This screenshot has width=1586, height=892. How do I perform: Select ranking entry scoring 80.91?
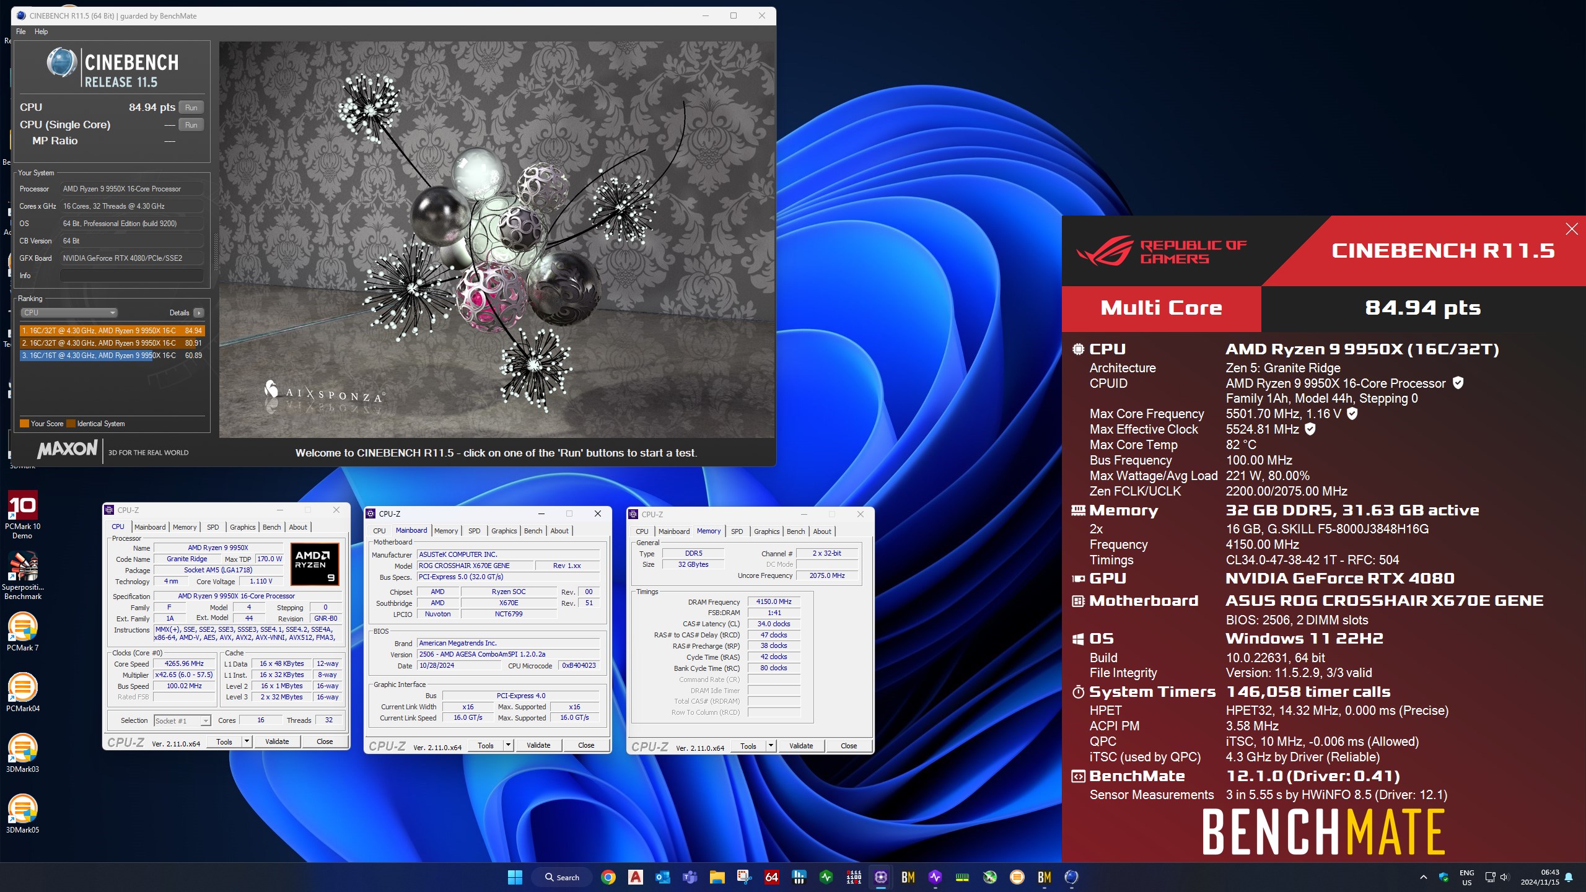tap(112, 343)
